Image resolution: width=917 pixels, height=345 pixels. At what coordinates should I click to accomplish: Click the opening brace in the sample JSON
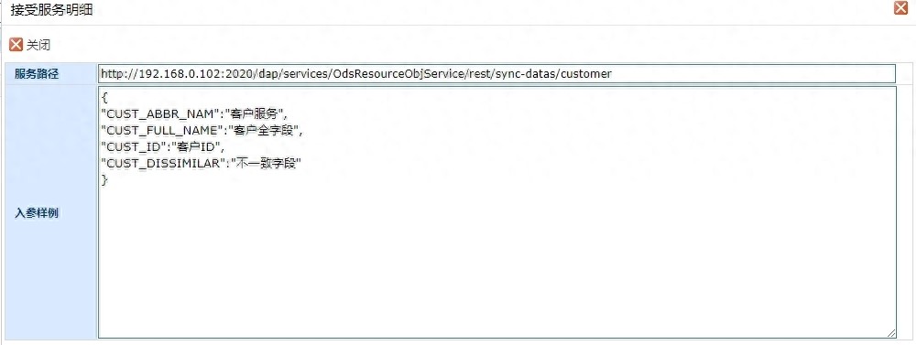104,98
